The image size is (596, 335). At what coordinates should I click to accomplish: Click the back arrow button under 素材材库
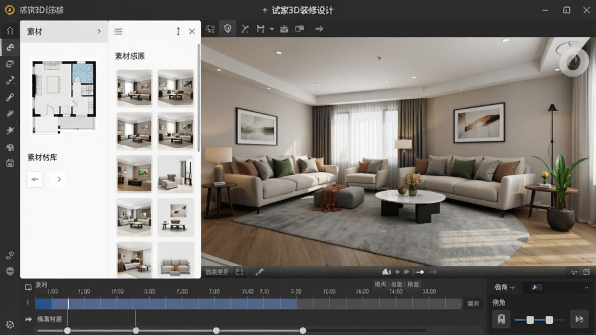34,179
